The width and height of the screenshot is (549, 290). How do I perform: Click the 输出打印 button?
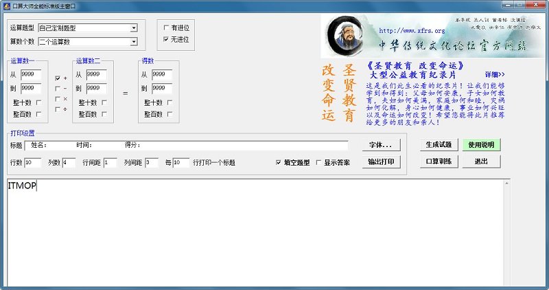381,161
